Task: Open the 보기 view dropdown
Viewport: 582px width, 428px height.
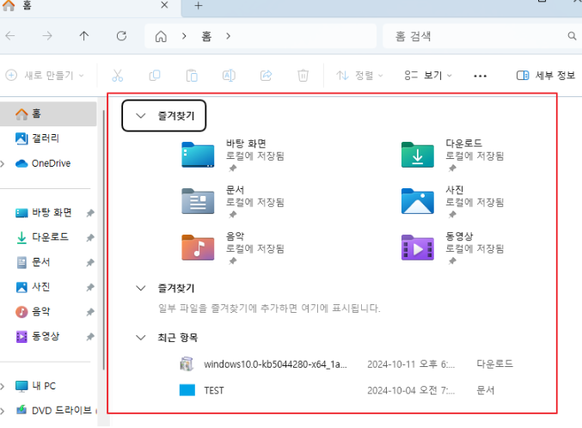Action: click(428, 76)
